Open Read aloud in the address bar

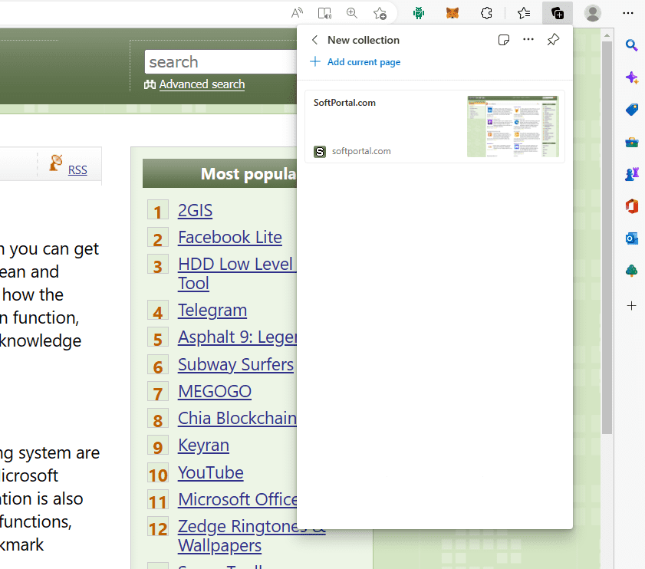click(x=297, y=13)
